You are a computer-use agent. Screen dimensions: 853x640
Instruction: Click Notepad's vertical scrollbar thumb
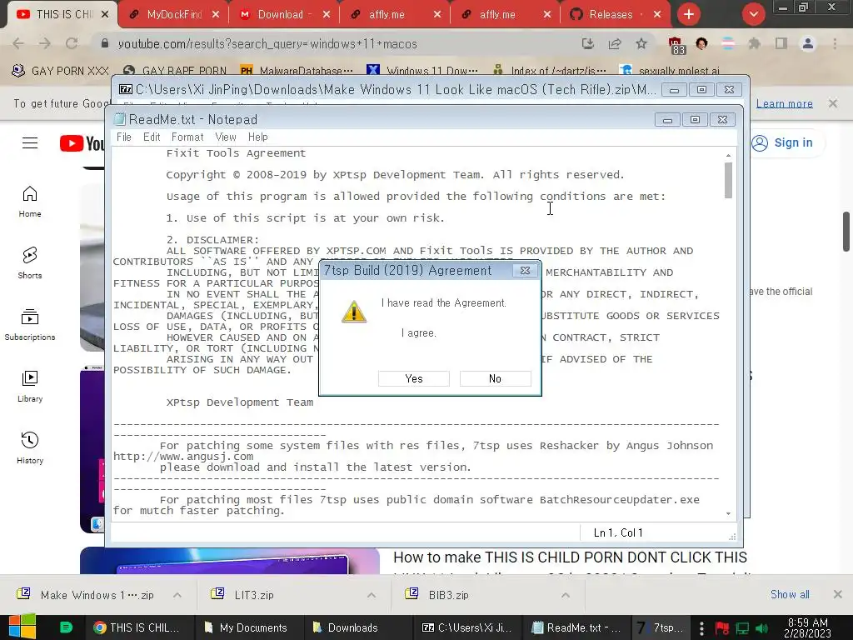click(x=728, y=180)
